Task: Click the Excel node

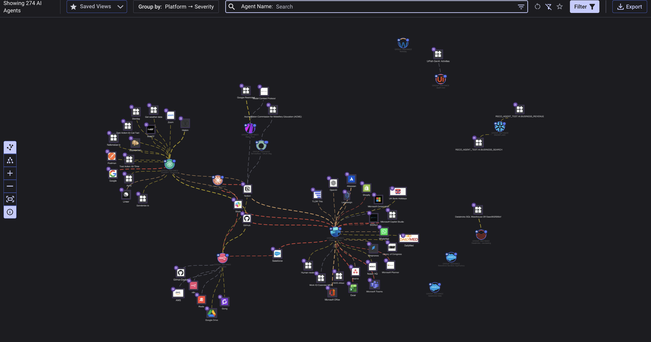Action: pos(353,288)
